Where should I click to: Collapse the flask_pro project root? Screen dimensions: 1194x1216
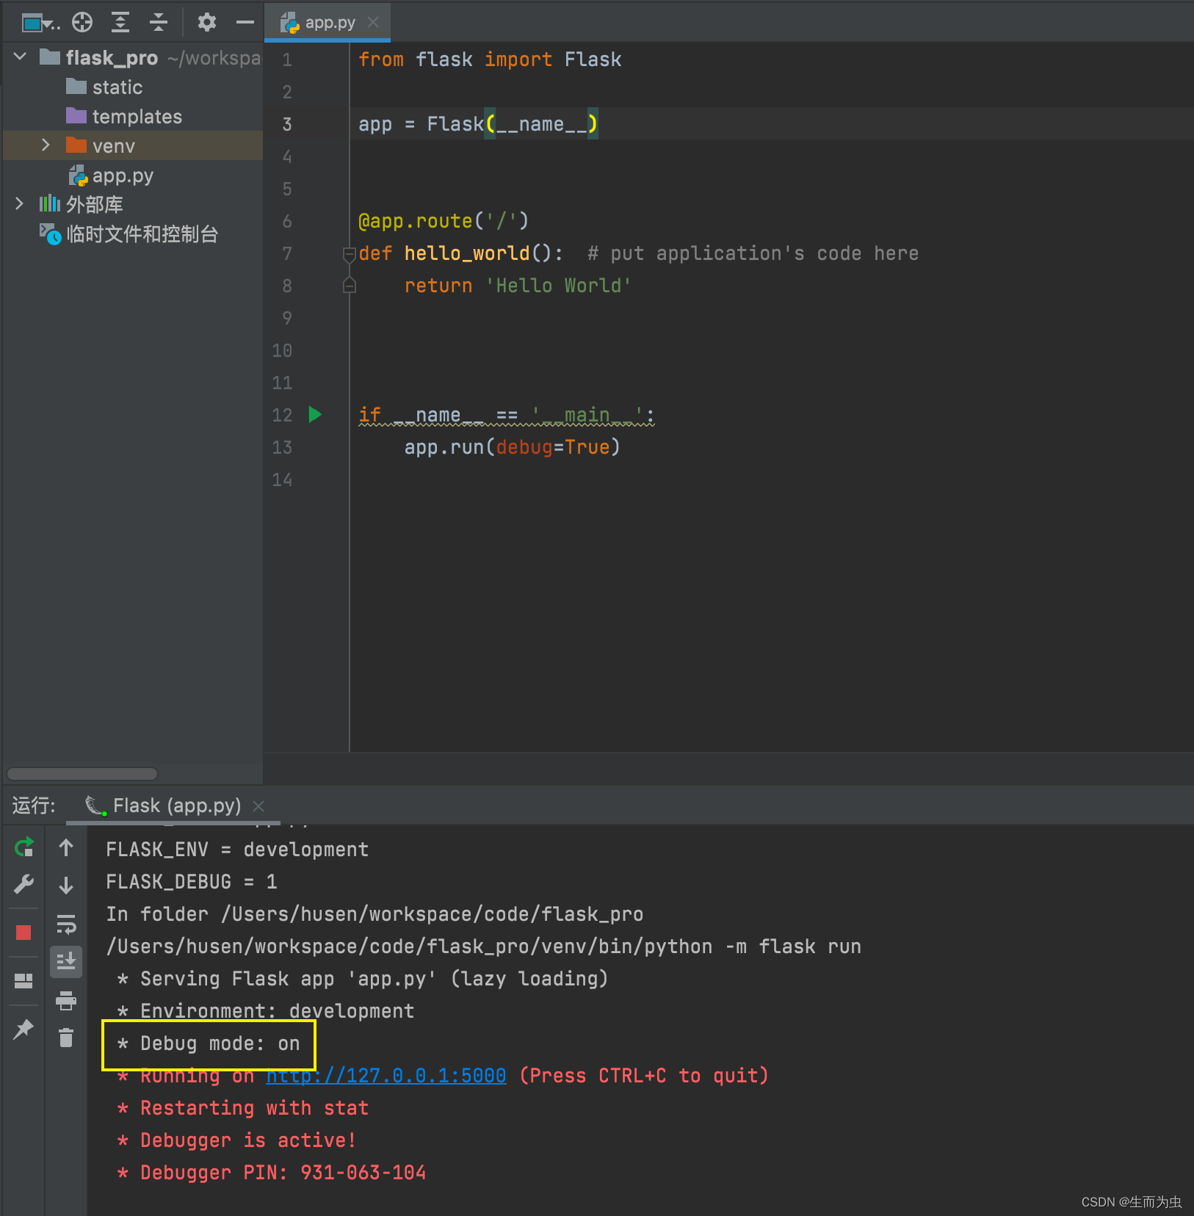tap(21, 57)
